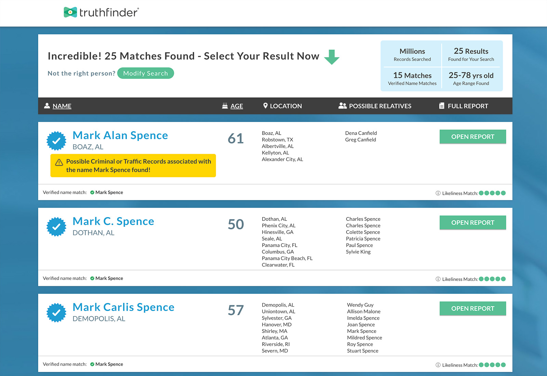Sort results by NAME column
The image size is (547, 376).
coord(62,106)
